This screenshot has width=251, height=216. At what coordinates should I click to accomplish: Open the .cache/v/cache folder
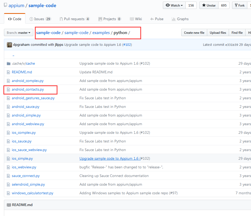pyautogui.click(x=23, y=63)
